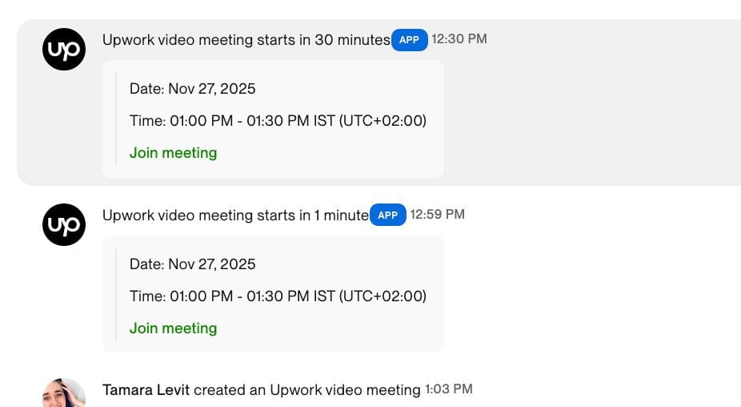Click the 'created an Upwork video meeting' text
741x407 pixels.
pos(306,390)
